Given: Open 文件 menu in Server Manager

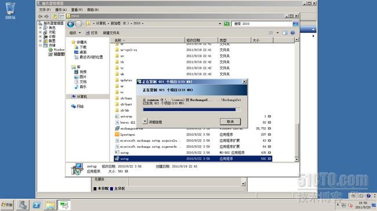Looking at the screenshot, I should click(x=45, y=10).
